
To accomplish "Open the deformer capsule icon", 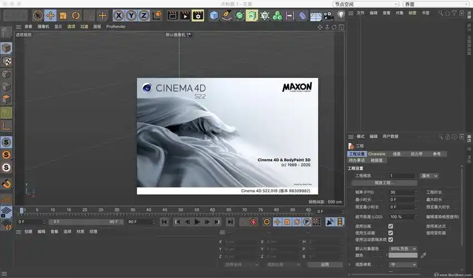I will 303,16.
